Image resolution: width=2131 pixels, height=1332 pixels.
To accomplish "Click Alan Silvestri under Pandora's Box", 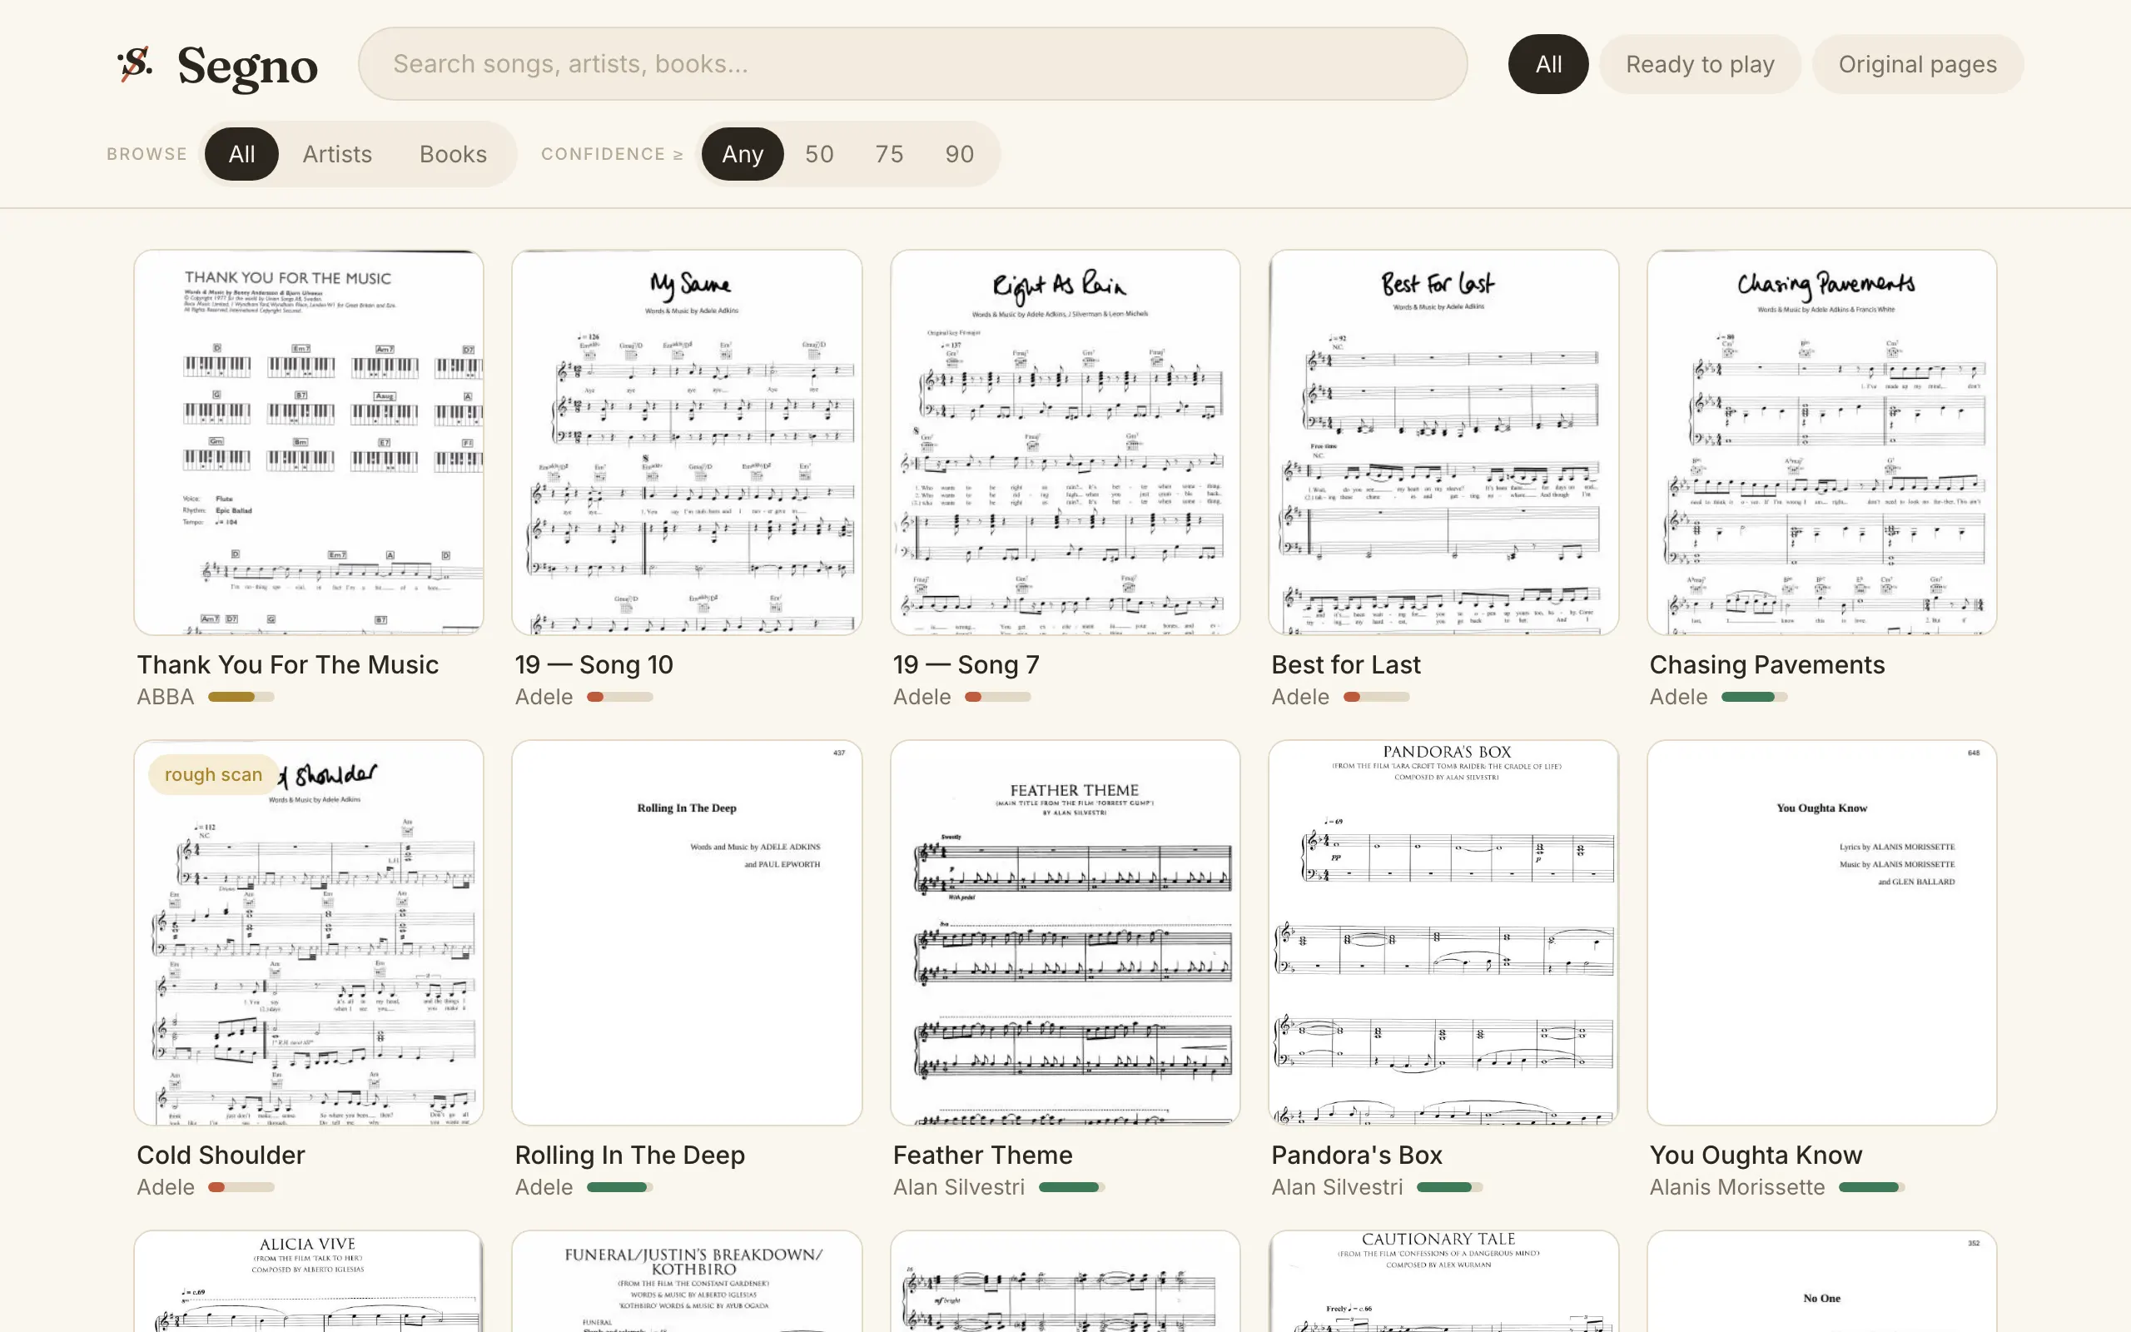I will [1337, 1187].
